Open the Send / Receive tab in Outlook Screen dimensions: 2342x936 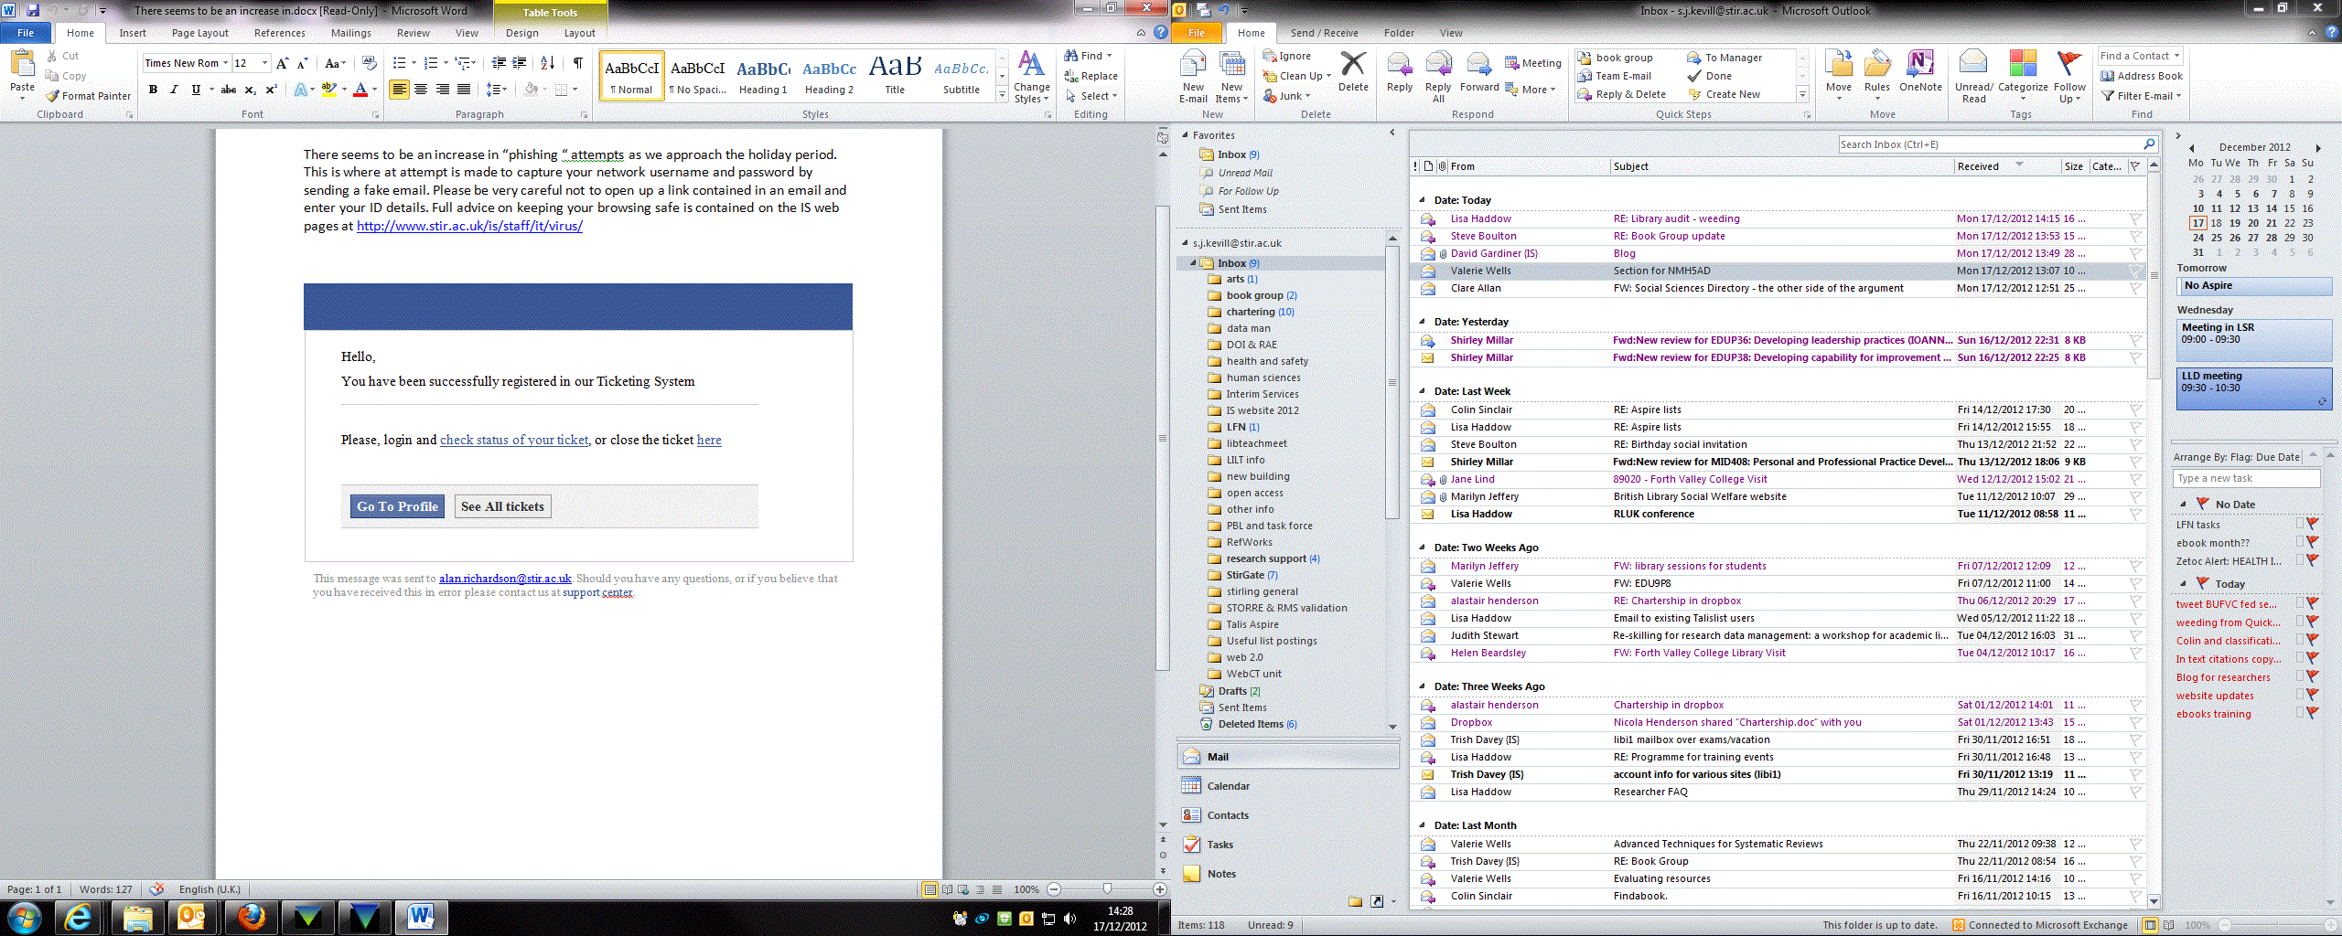click(x=1325, y=33)
